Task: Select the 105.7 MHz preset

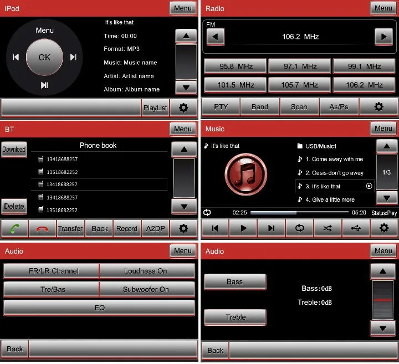Action: pyautogui.click(x=300, y=85)
